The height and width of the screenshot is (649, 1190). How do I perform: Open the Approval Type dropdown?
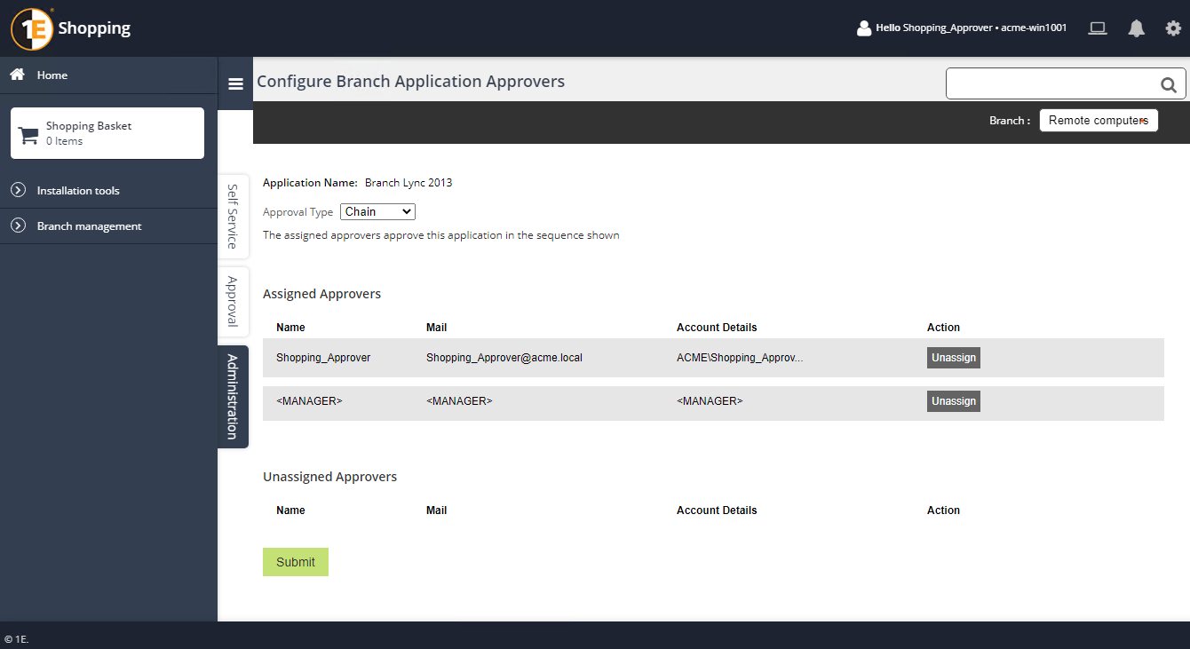[x=377, y=212]
